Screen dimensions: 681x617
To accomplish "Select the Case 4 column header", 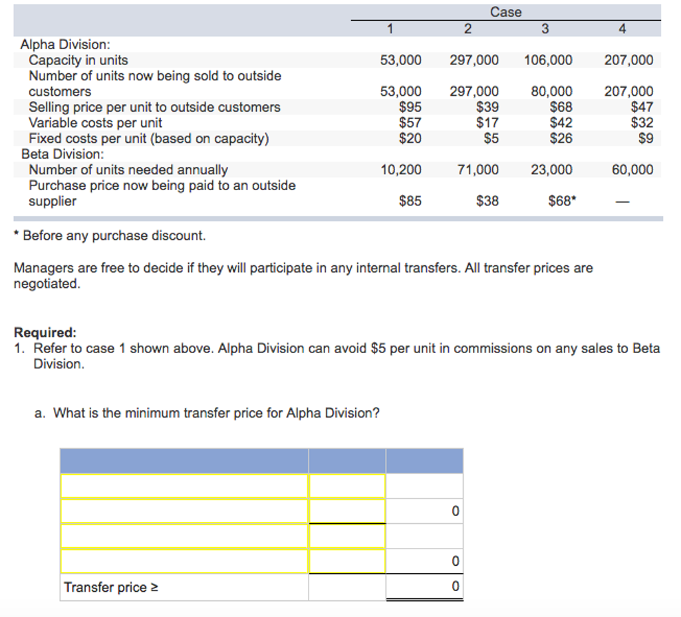I will click(622, 29).
